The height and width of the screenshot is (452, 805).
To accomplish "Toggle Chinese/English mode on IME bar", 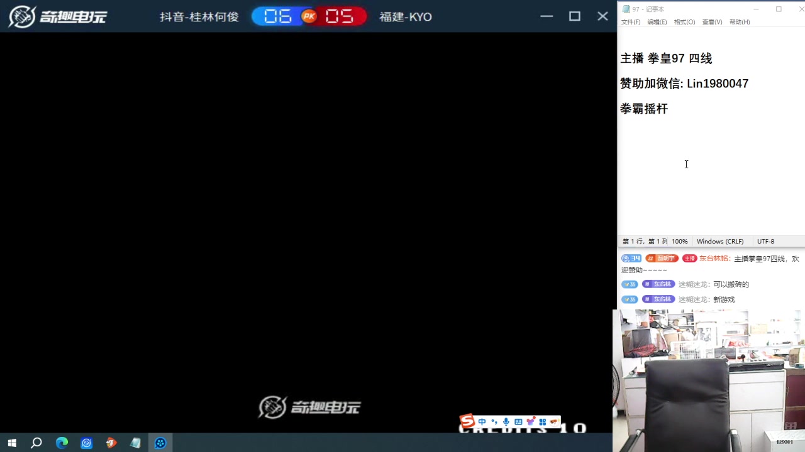I will click(x=482, y=422).
